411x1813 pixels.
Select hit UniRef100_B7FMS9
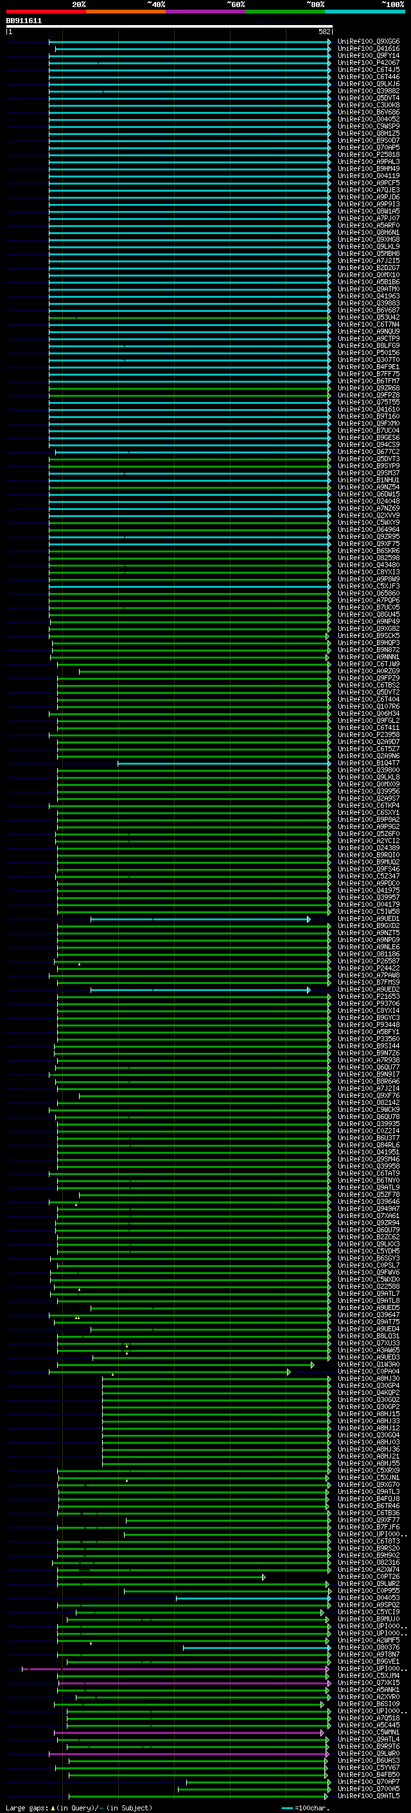click(x=368, y=982)
